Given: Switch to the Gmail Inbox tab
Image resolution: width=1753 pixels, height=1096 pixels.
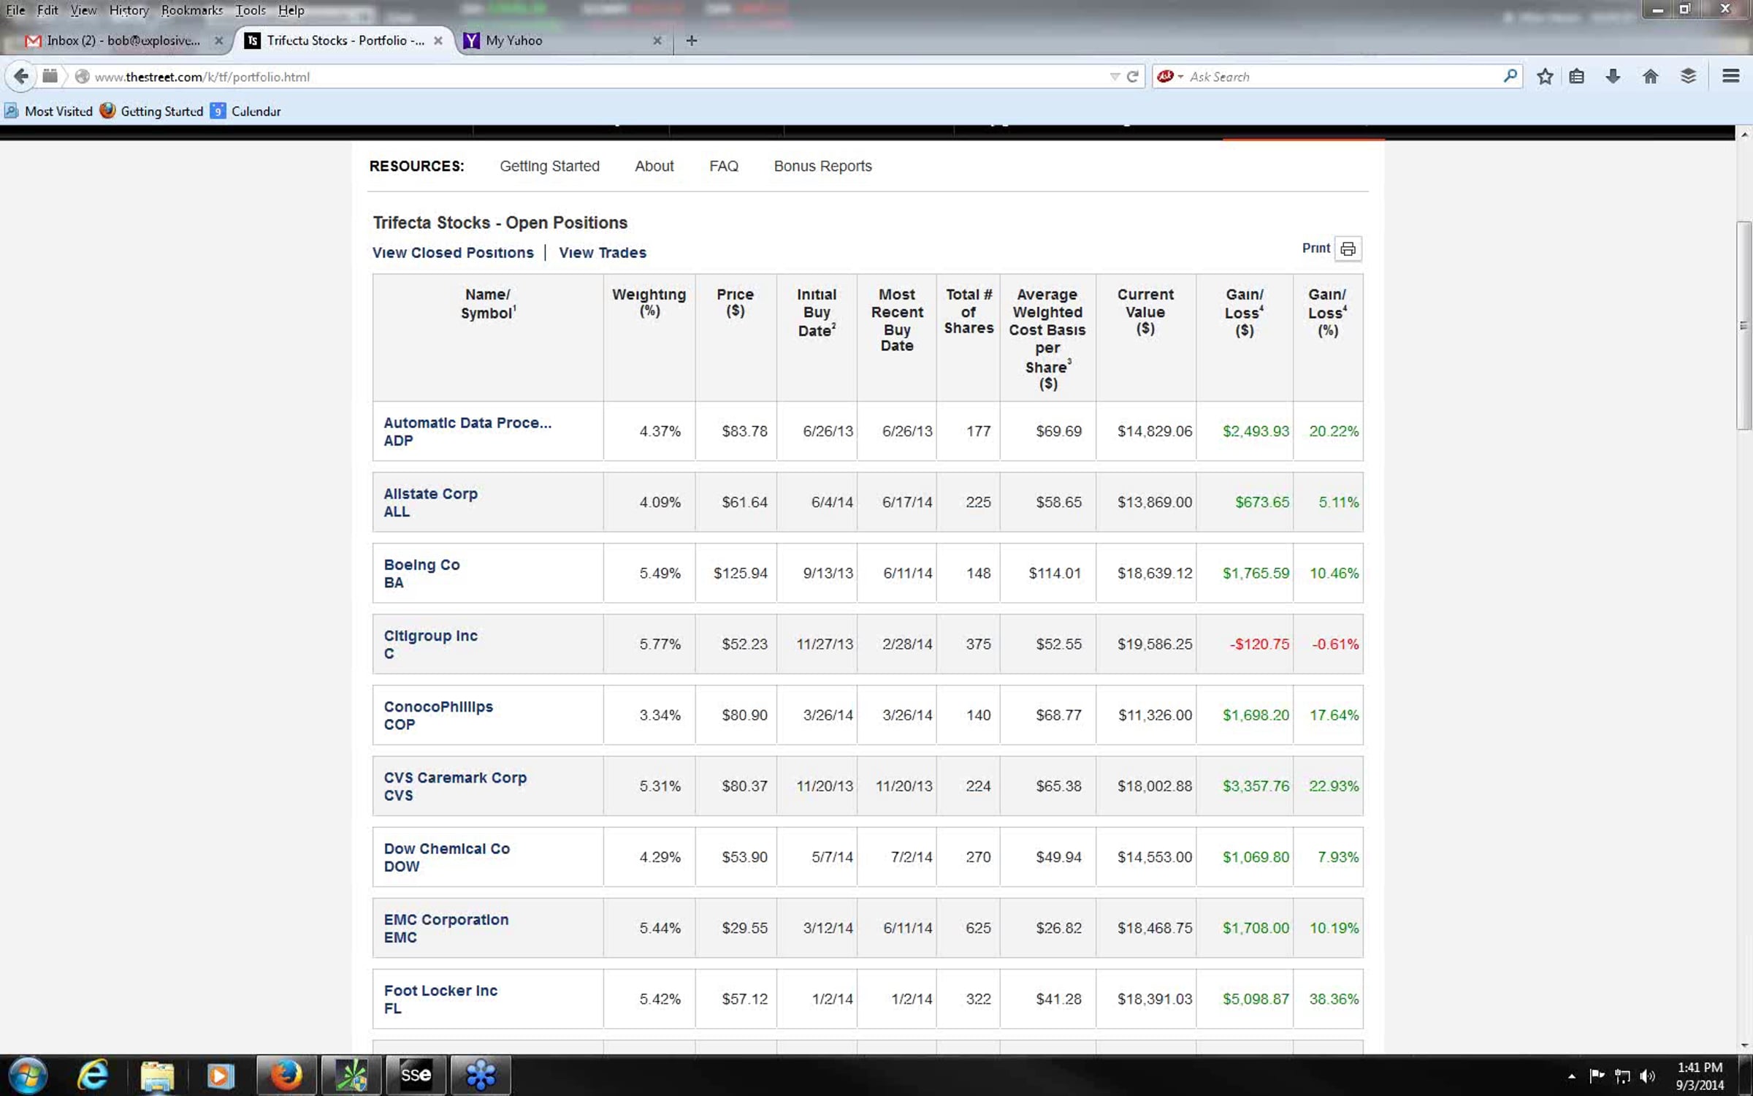Looking at the screenshot, I should tap(123, 41).
